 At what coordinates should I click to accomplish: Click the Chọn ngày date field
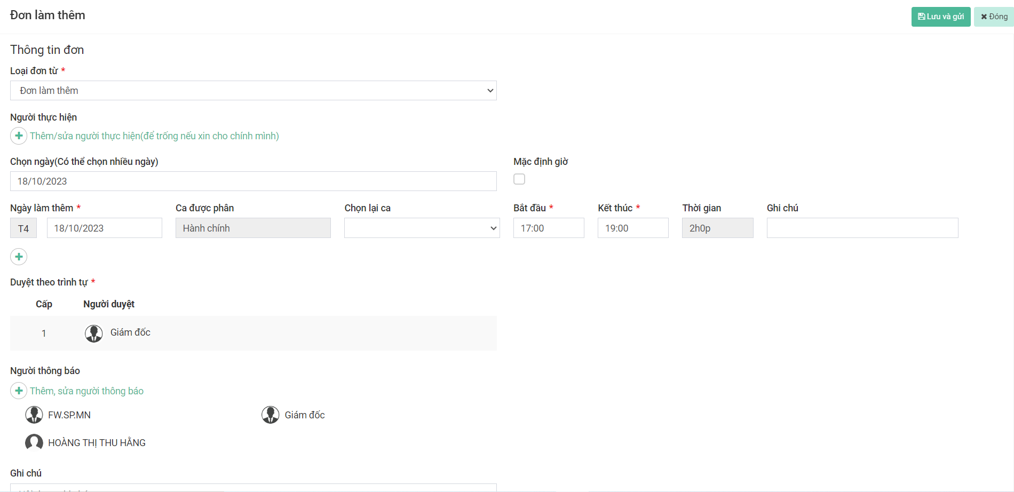tap(253, 181)
